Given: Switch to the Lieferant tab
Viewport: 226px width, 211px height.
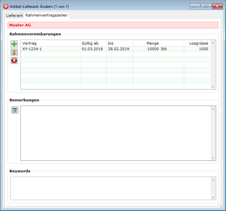Looking at the screenshot, I should tap(14, 16).
